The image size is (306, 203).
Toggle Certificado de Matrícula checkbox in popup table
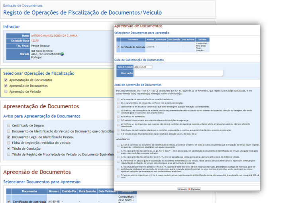pos(118,47)
